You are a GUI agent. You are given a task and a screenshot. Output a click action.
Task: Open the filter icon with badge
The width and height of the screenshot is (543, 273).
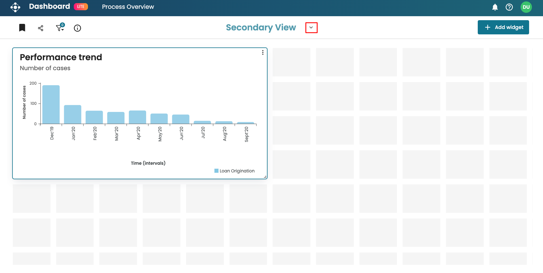pos(60,28)
